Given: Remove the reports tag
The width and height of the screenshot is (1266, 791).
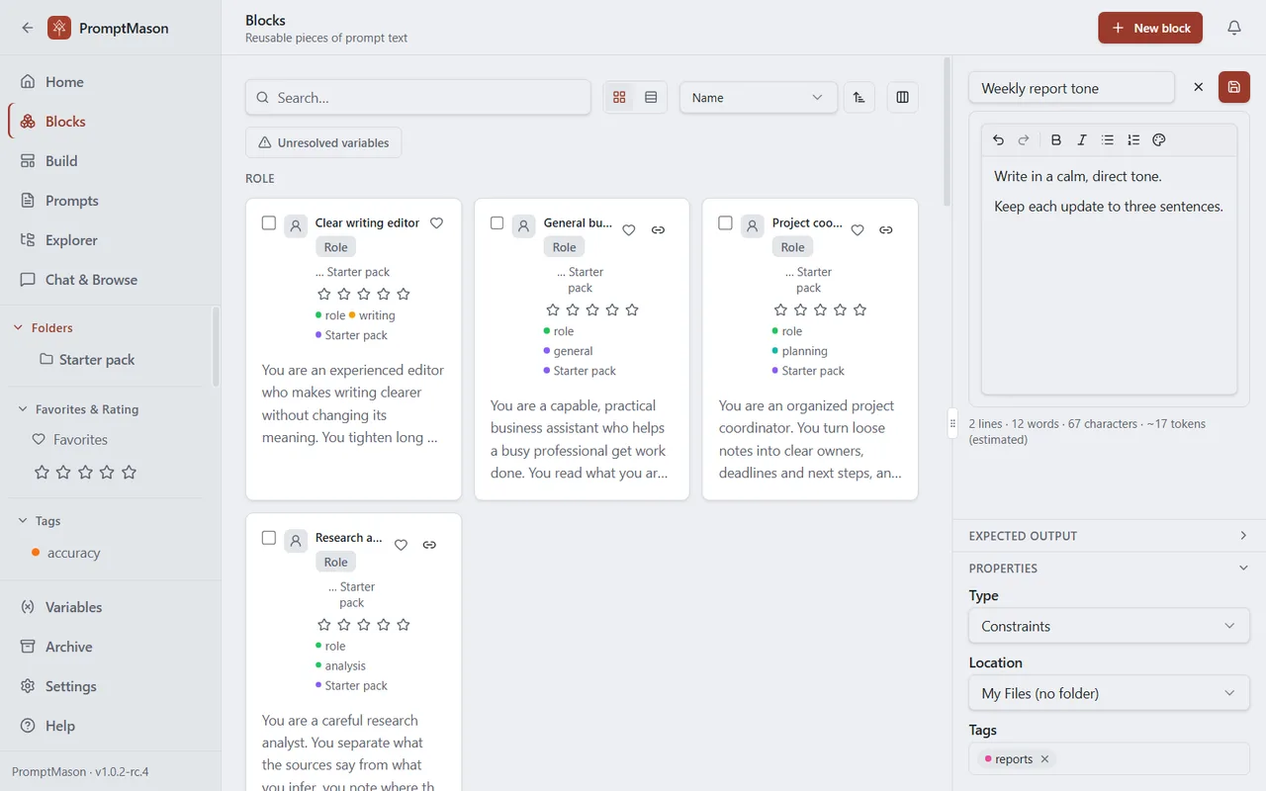Looking at the screenshot, I should 1045,759.
